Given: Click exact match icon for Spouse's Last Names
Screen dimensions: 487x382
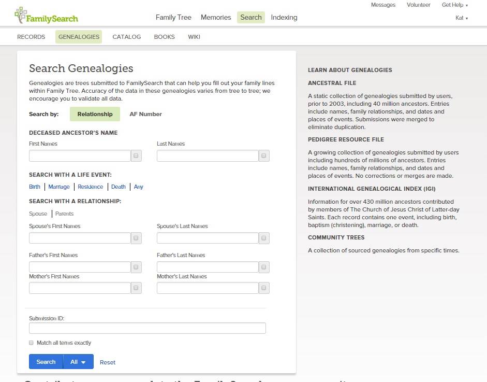Looking at the screenshot, I should [264, 238].
